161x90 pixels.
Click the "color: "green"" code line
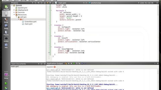pyautogui.click(x=66, y=18)
